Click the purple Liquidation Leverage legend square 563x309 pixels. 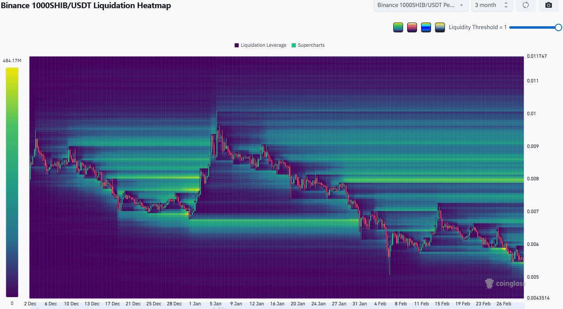click(236, 45)
